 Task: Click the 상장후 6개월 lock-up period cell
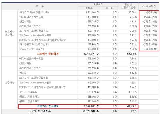[x=150, y=45]
